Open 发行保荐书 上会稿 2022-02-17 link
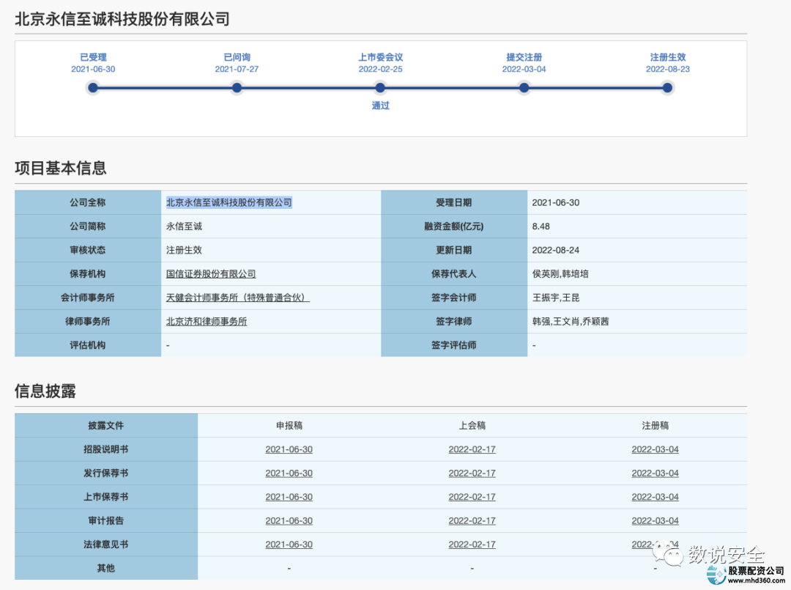Viewport: 791px width, 590px height. tap(472, 473)
